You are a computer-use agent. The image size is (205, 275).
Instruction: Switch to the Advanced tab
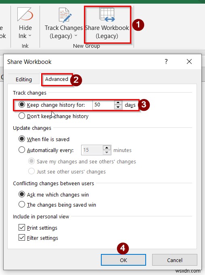tap(56, 79)
